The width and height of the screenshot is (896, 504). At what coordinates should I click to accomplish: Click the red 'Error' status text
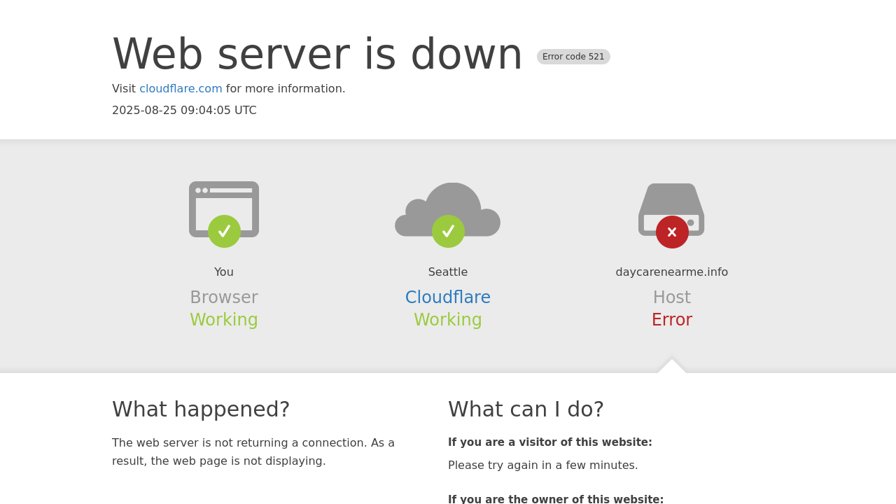672,320
